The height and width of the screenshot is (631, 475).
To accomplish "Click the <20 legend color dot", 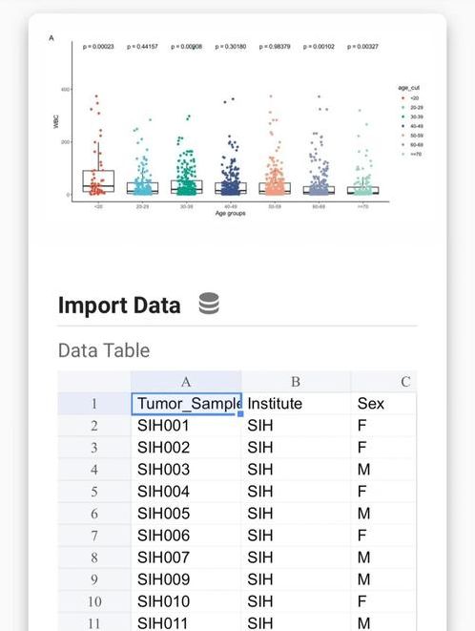I will coord(403,98).
